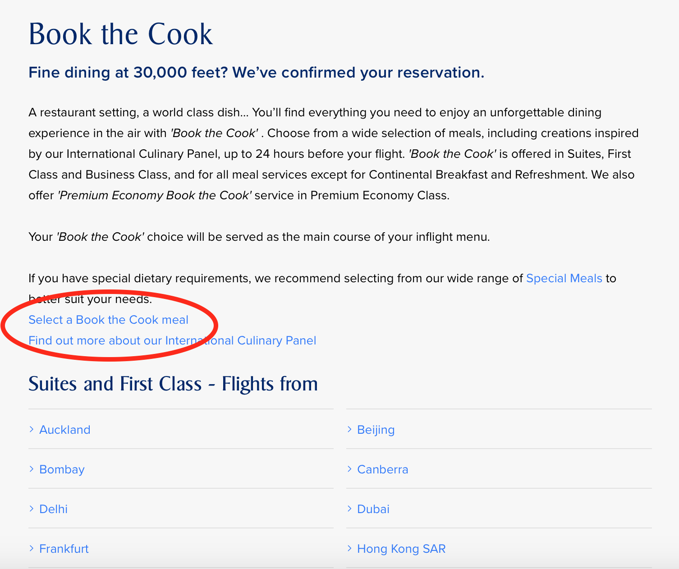Click the chevron beside Beijing
Screen dimensions: 679x569
(x=349, y=429)
